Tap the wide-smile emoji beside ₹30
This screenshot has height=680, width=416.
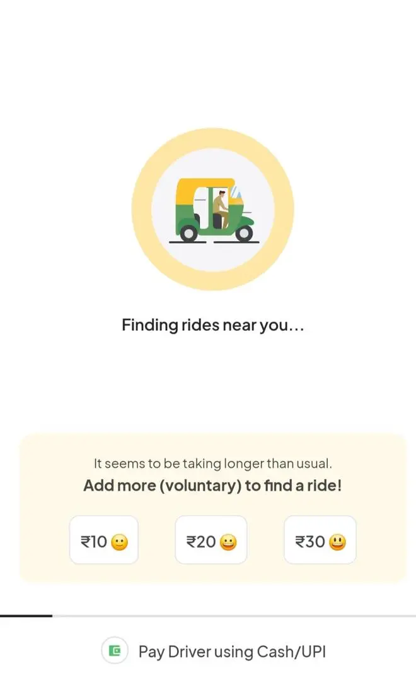pyautogui.click(x=337, y=542)
